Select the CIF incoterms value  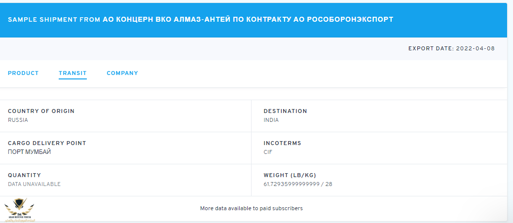[268, 152]
